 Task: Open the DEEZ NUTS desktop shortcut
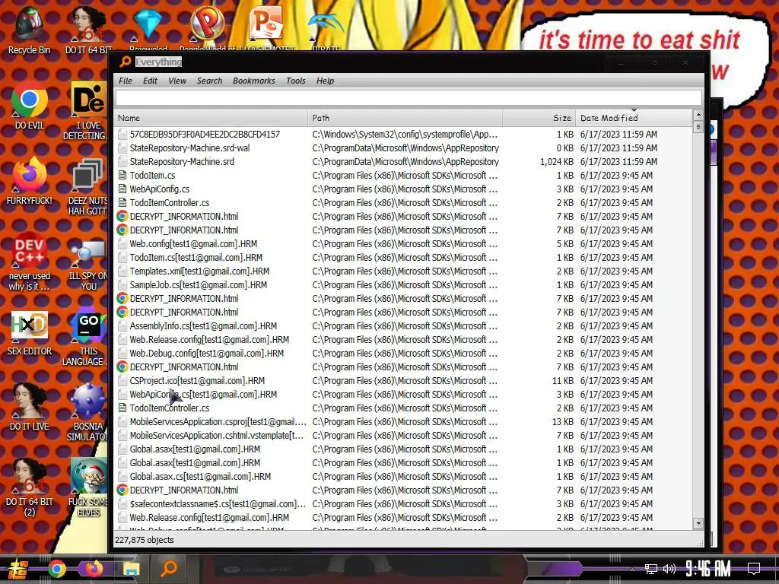click(x=87, y=187)
